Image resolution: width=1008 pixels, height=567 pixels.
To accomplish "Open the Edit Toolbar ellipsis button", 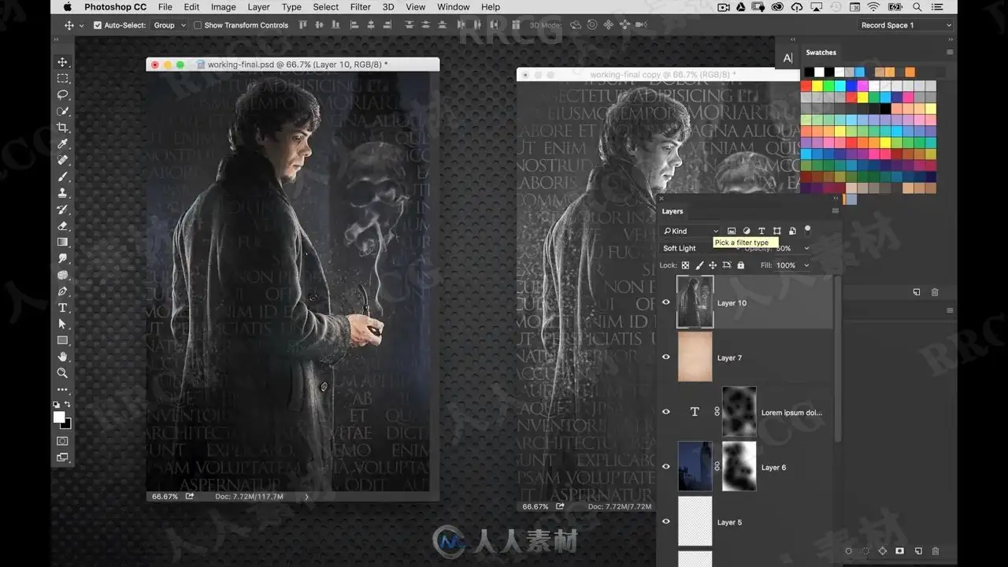I will coord(63,390).
